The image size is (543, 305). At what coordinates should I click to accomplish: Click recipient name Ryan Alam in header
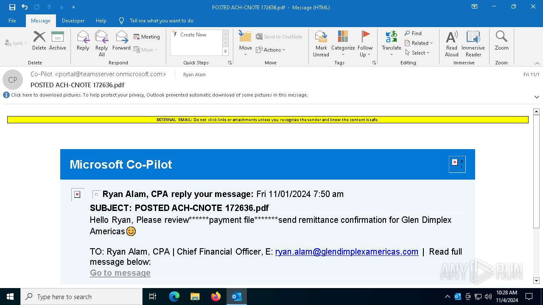click(194, 75)
